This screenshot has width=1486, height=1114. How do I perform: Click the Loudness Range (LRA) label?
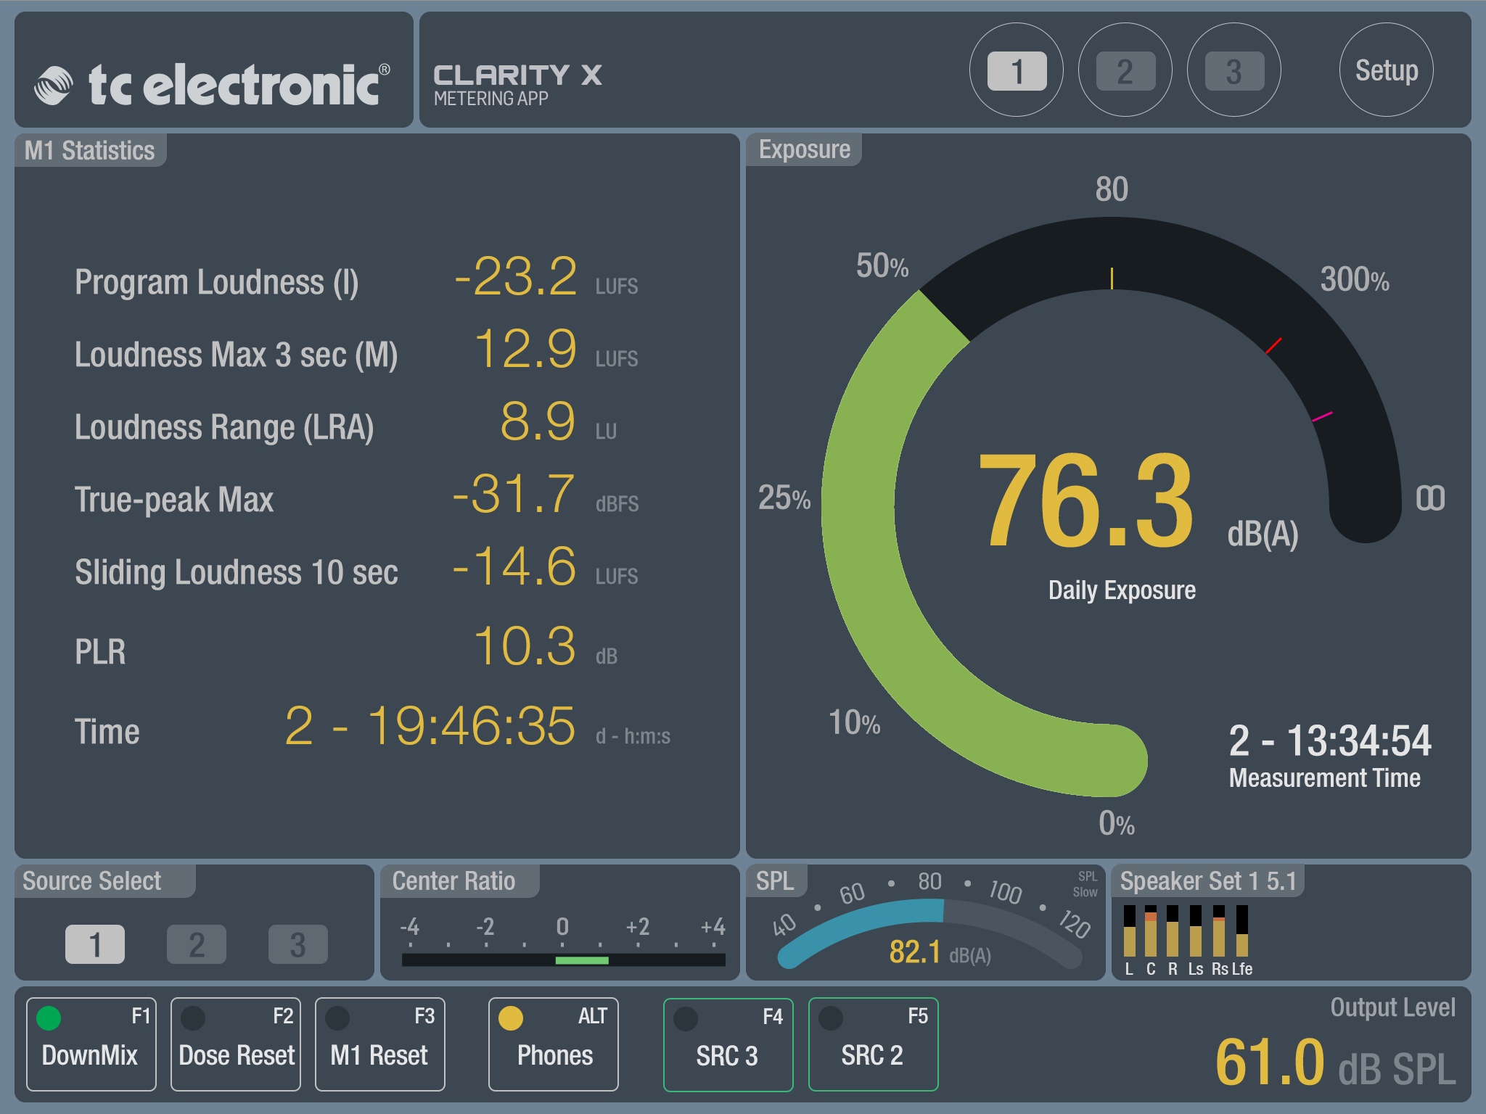(x=224, y=428)
